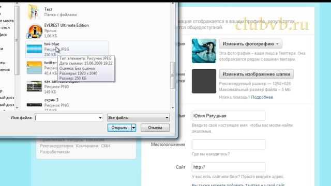Open the 'Разработчикам' footer link
Viewport: 331px width, 186px height.
click(55, 152)
